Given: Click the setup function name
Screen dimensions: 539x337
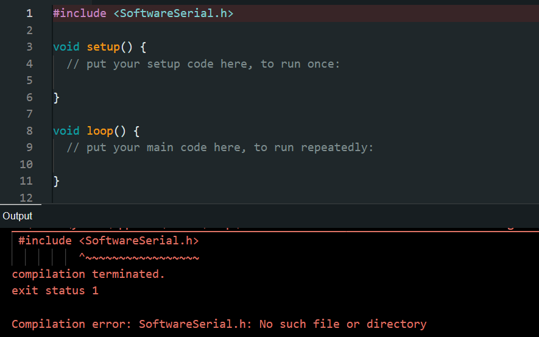Looking at the screenshot, I should (103, 47).
